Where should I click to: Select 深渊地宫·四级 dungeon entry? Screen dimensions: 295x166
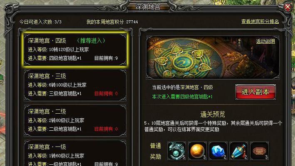coord(75,49)
